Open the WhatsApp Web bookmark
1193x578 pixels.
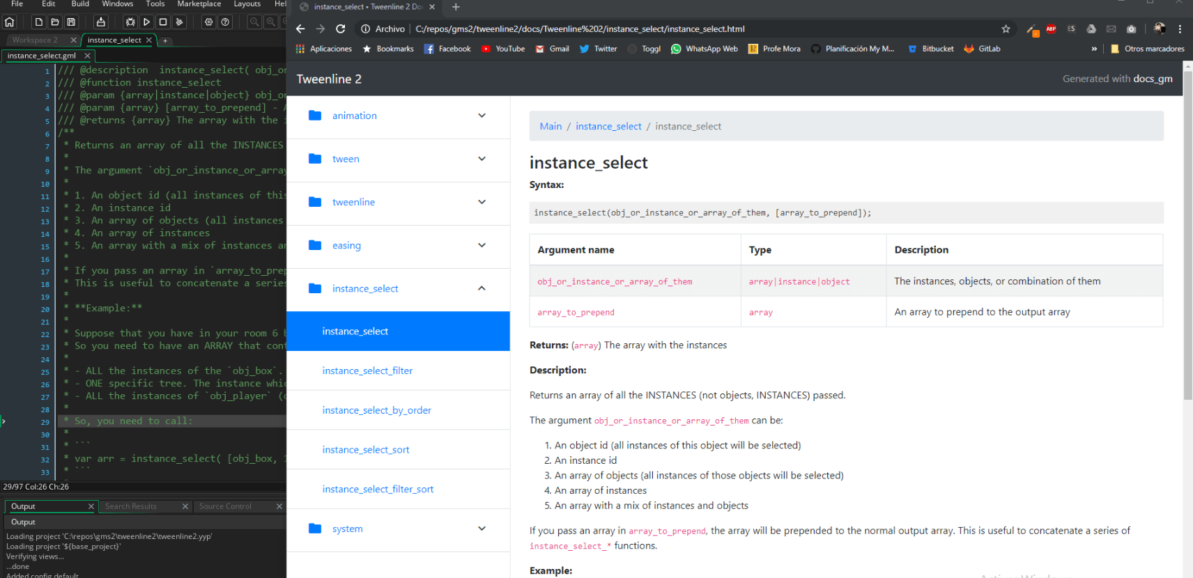coord(704,49)
